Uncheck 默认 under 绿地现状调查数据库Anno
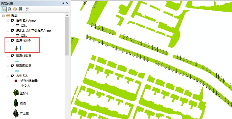This screenshot has height=119, width=232. pos(17,36)
